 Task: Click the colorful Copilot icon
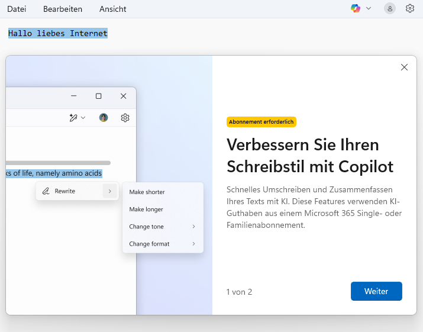(356, 8)
